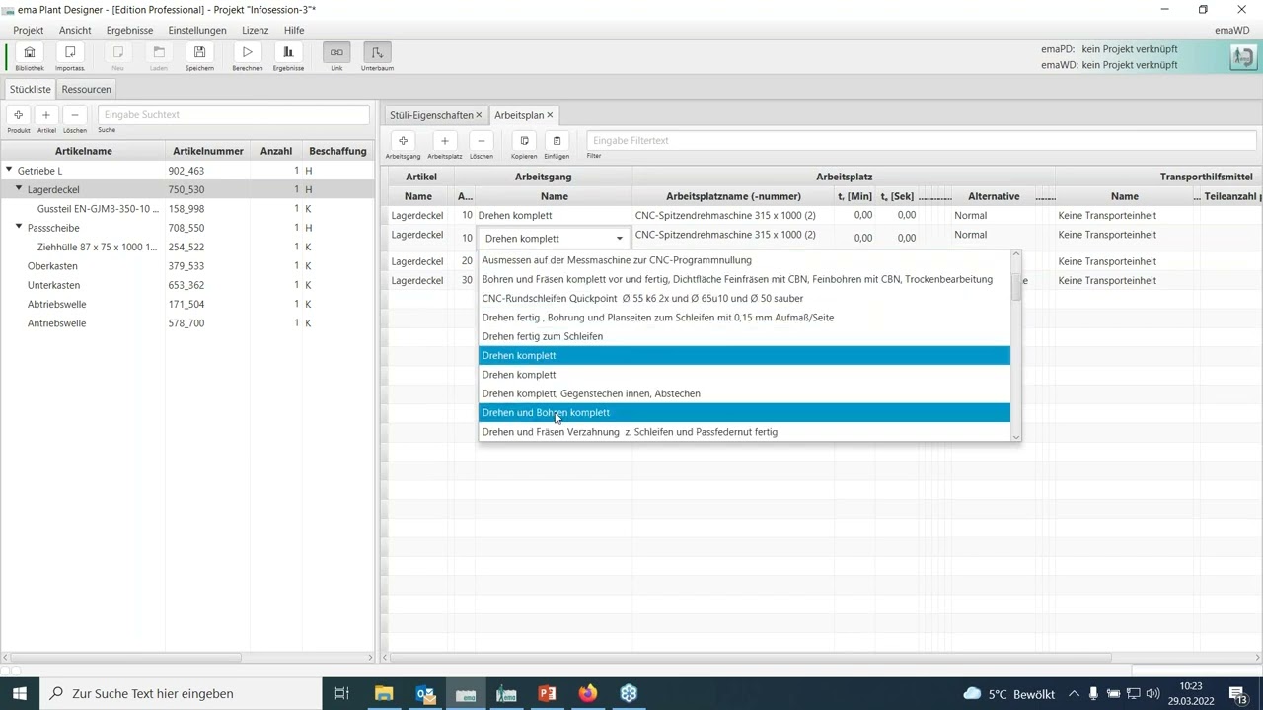Choose 'Ausmessen auf der Messmaschine' option
Image resolution: width=1263 pixels, height=710 pixels.
744,260
